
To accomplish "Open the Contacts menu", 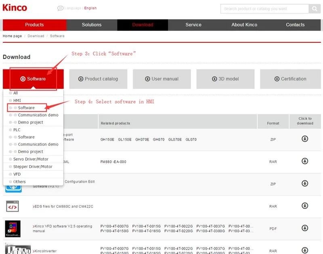I will click(x=295, y=25).
